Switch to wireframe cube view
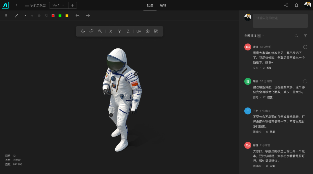The image size is (313, 174). click(148, 31)
